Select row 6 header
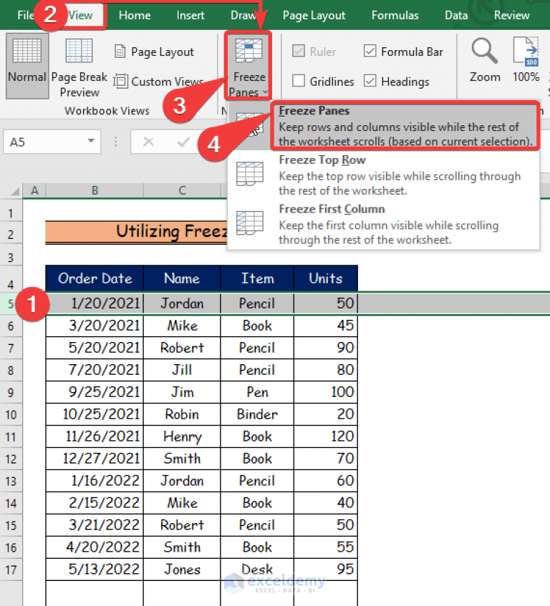The height and width of the screenshot is (606, 550). click(x=11, y=326)
